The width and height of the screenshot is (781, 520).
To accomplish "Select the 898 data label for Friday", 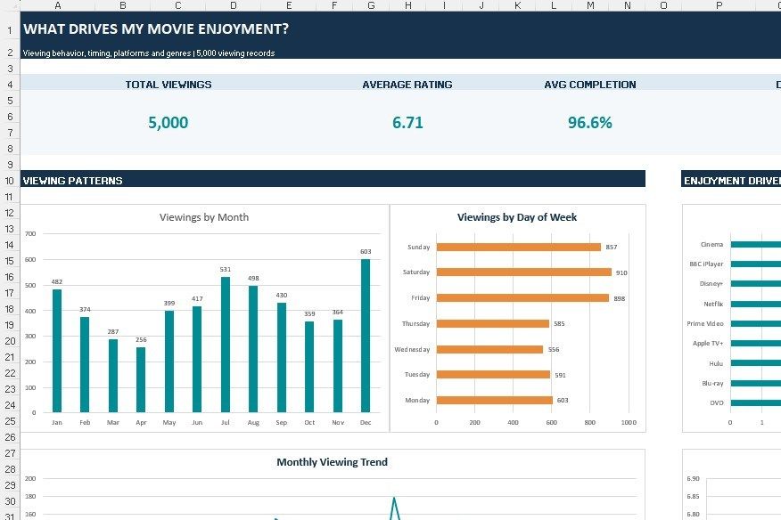I will (x=619, y=298).
